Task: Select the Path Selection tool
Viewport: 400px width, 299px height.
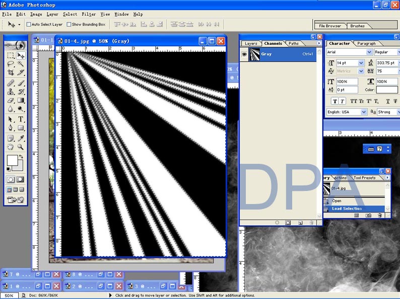Action: (11, 119)
